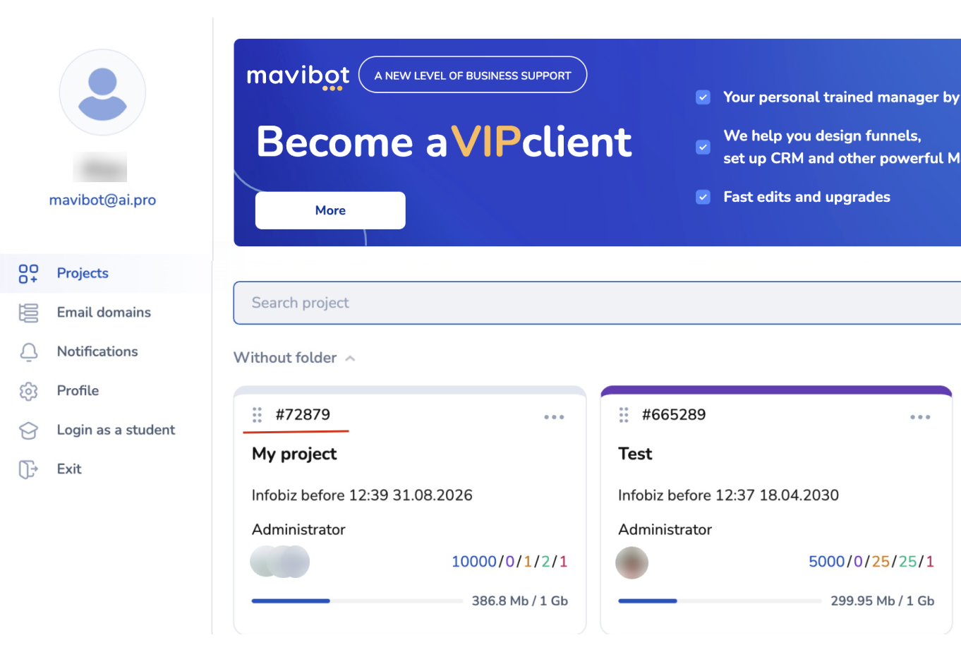This screenshot has width=961, height=645.
Task: Open the mavibot@ai.pro email link
Action: pos(102,200)
